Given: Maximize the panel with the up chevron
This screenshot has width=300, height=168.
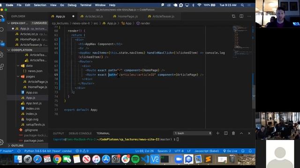Looking at the screenshot, I should [241, 133].
